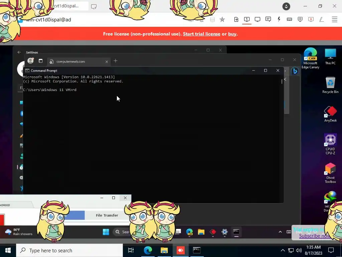Click the favorites star icon in AnyDesk toolbar
This screenshot has height=257, width=342.
222,19
